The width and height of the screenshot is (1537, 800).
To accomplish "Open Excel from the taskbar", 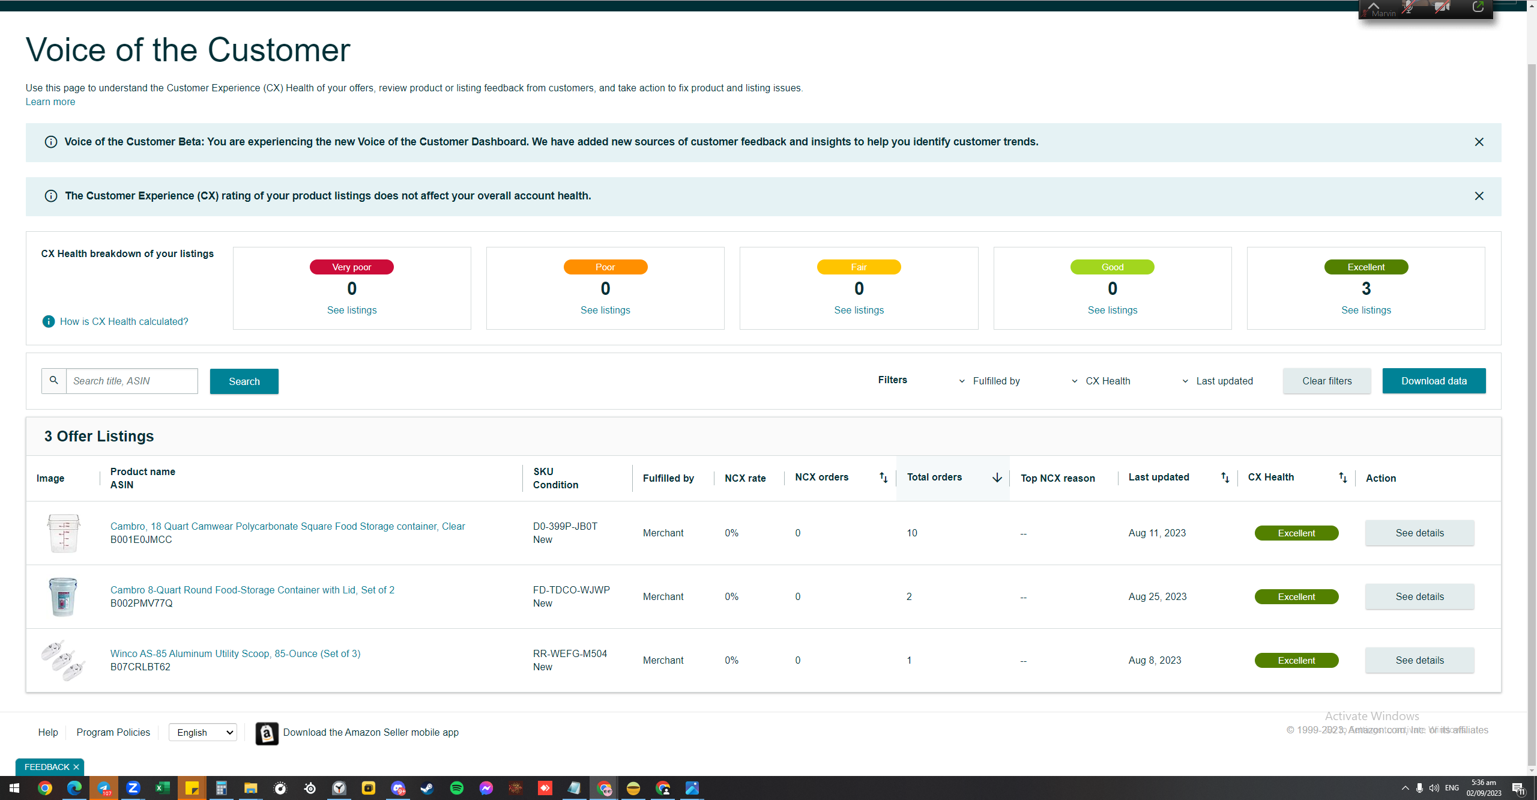I will 163,788.
